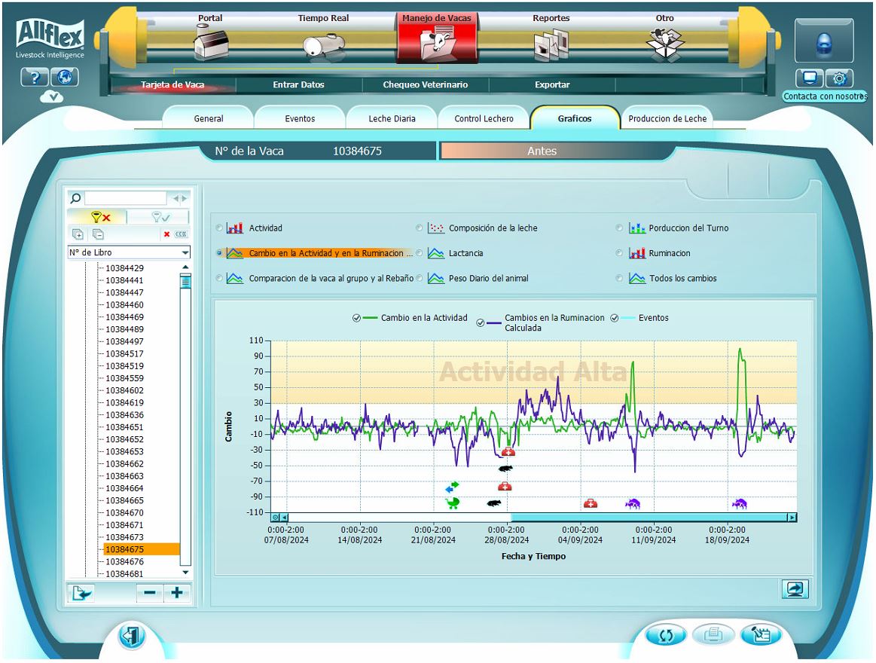Click chart scrollbar right arrow
Screen dimensions: 876x663
792,518
